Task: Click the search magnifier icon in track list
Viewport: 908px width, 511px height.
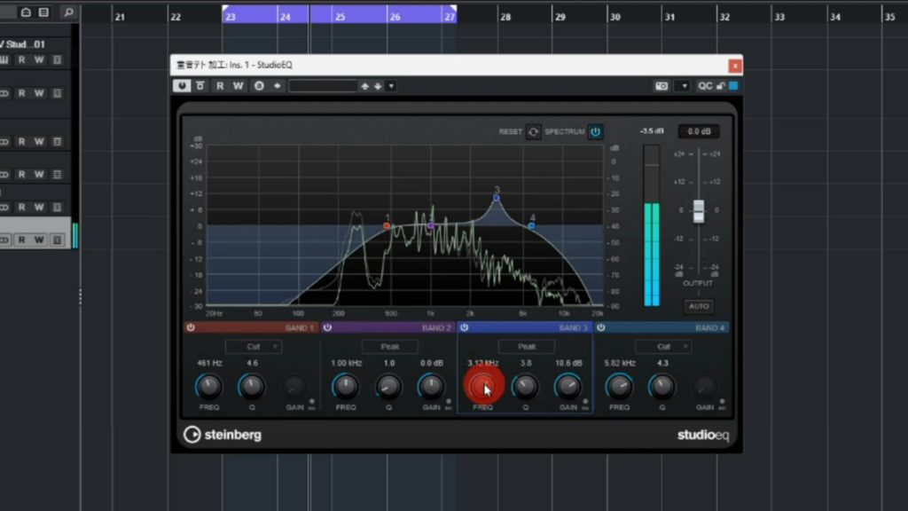Action: coord(69,12)
